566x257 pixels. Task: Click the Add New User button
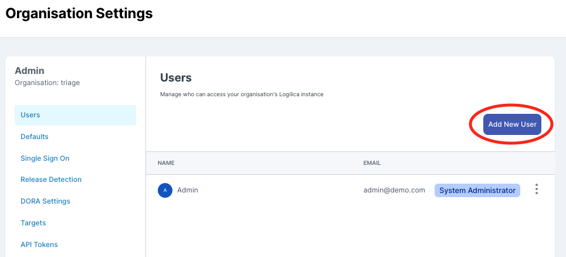(512, 124)
